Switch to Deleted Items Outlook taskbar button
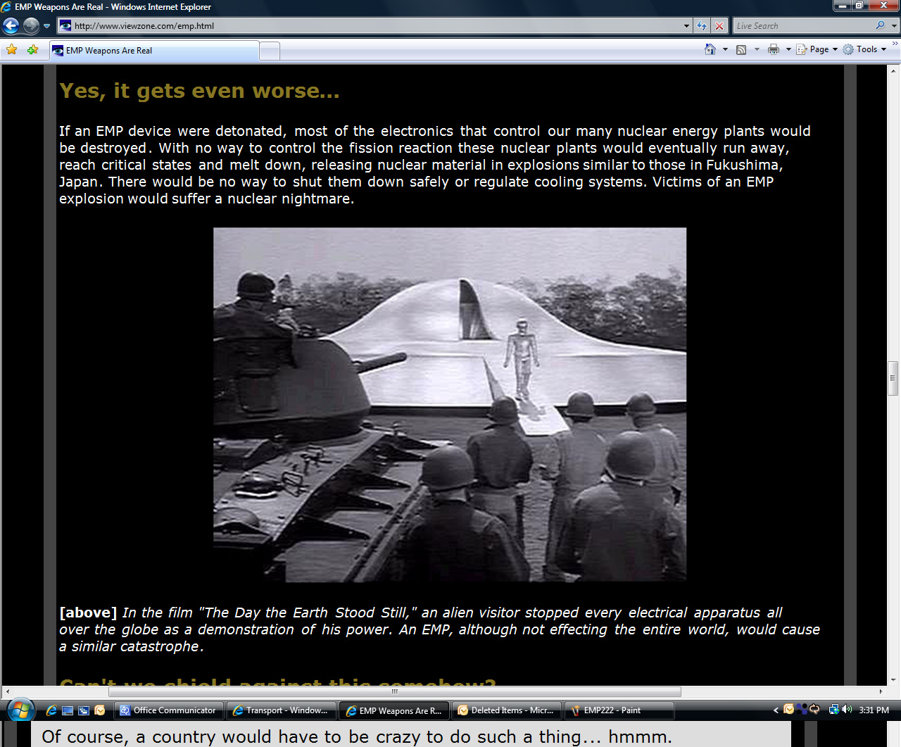901x747 pixels. coord(507,710)
